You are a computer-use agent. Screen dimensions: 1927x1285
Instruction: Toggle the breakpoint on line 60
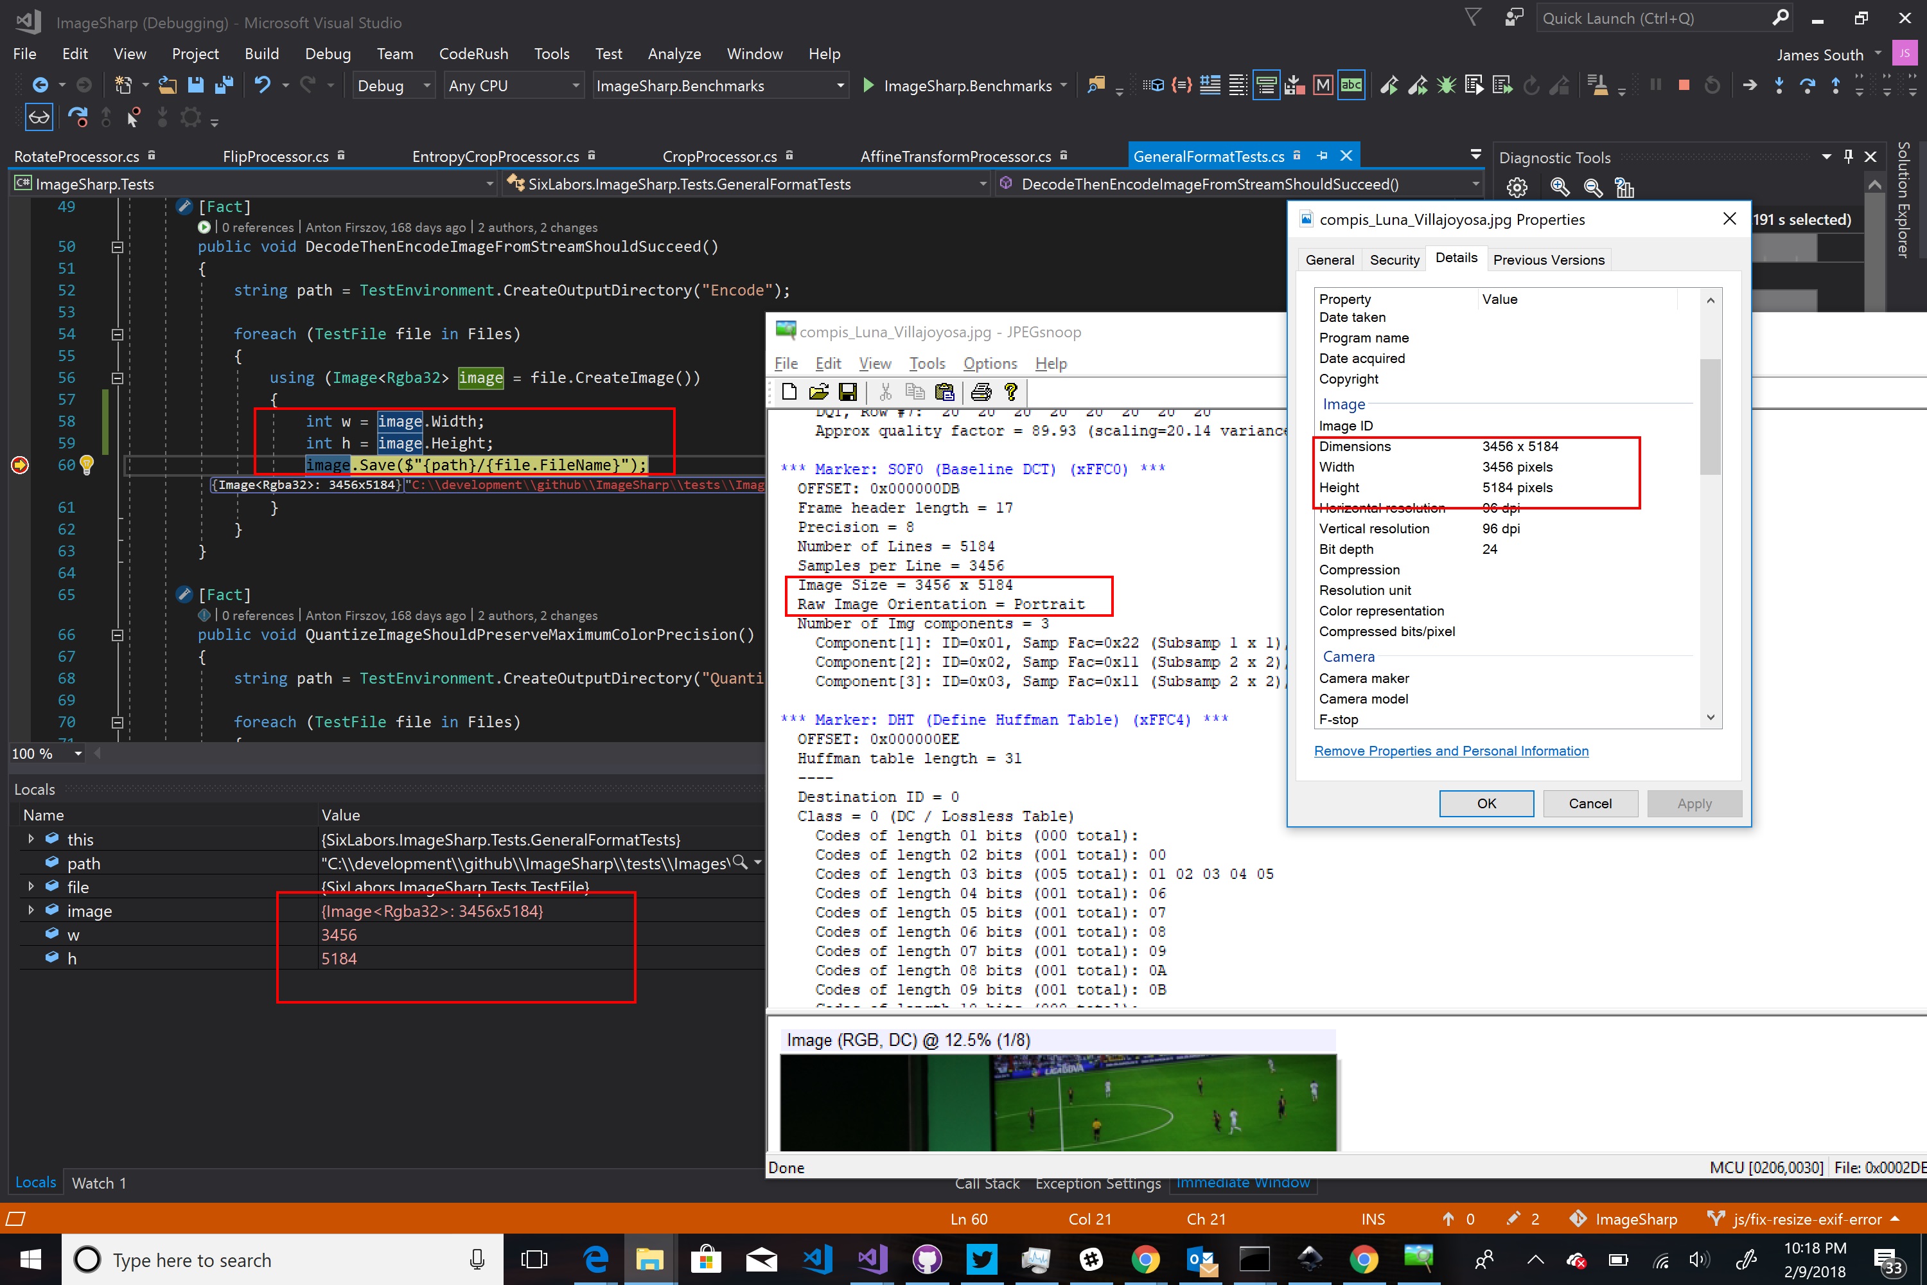click(x=20, y=465)
